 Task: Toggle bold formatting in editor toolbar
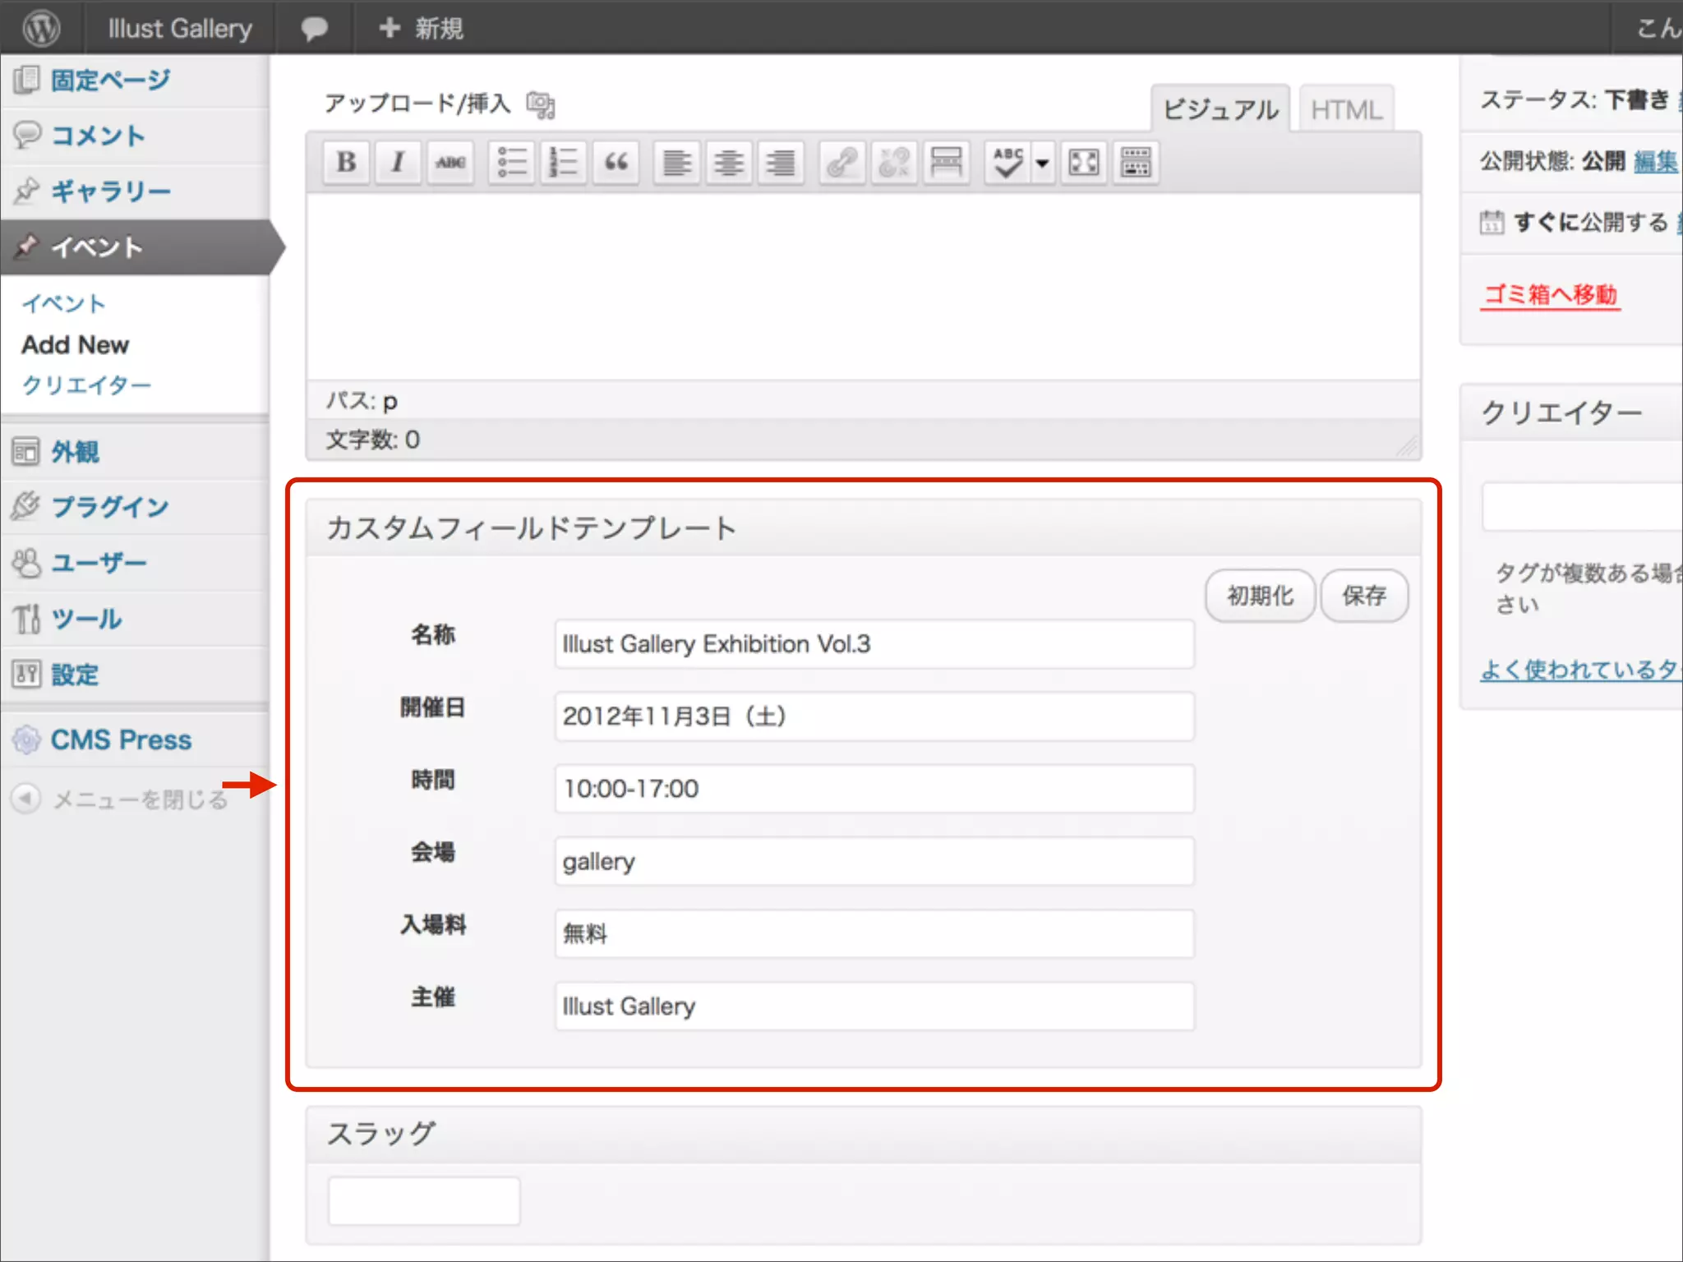click(346, 163)
